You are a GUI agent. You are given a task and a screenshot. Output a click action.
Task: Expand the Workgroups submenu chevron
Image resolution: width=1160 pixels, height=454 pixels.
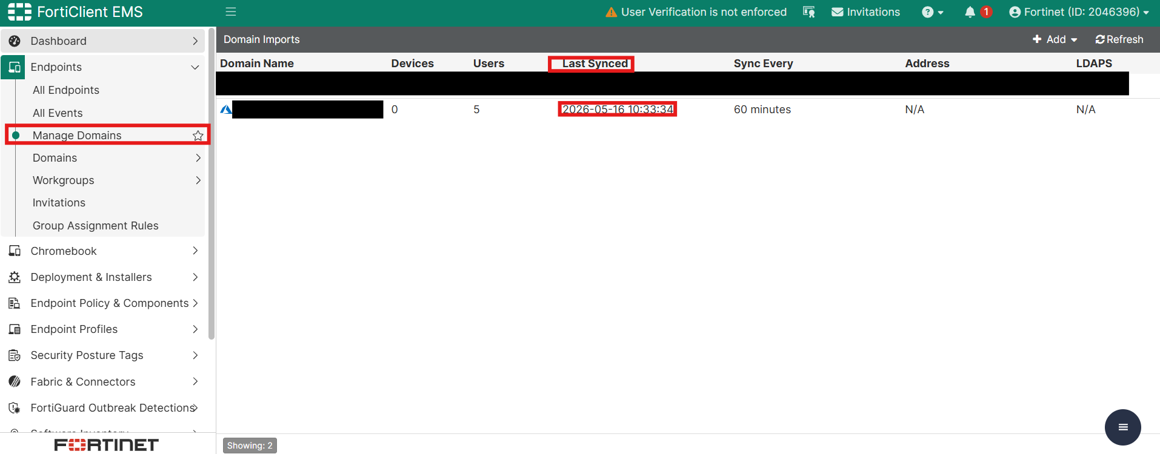click(x=198, y=180)
